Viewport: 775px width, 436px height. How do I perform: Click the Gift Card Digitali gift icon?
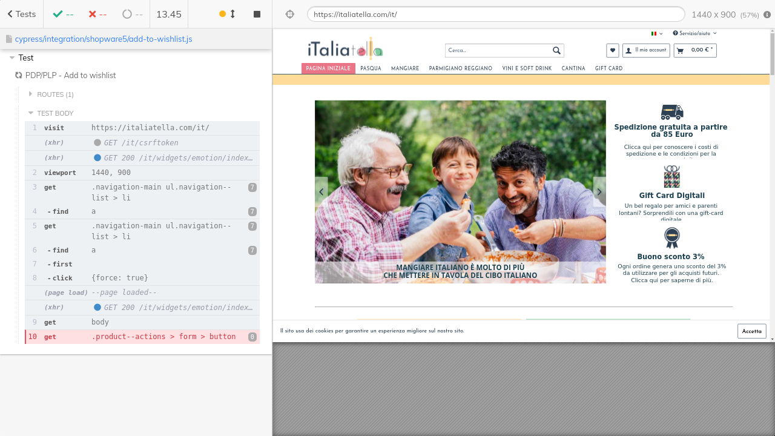point(671,177)
